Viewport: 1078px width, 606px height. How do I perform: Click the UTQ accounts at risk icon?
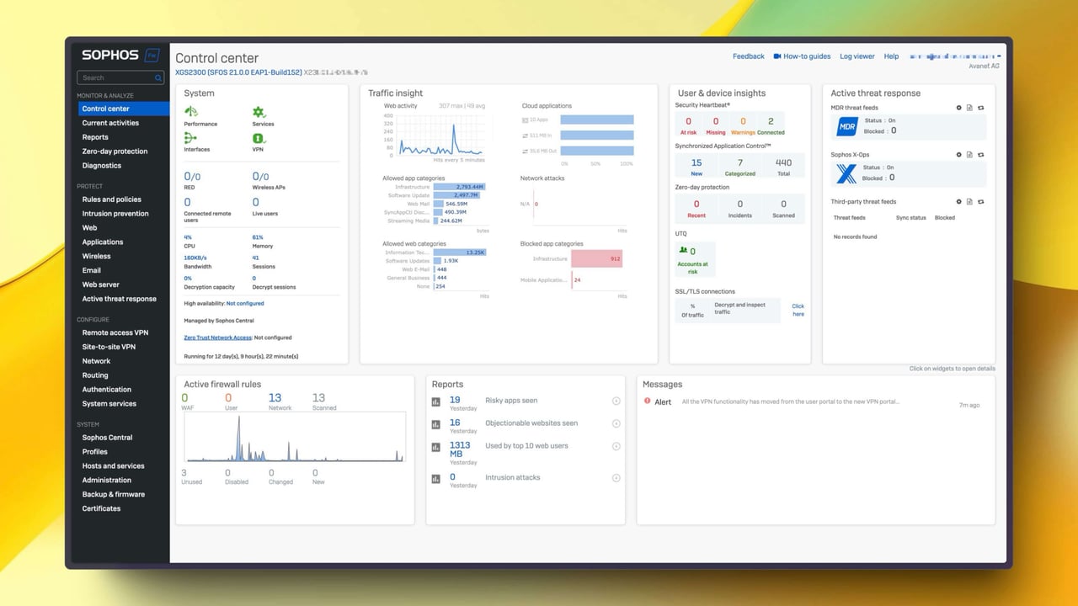(x=683, y=251)
